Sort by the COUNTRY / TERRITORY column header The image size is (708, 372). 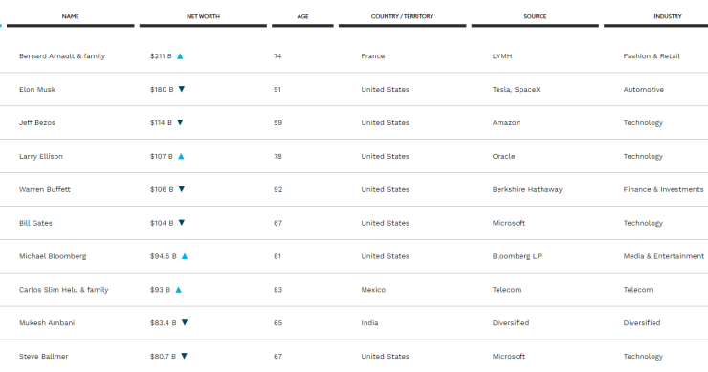[402, 16]
